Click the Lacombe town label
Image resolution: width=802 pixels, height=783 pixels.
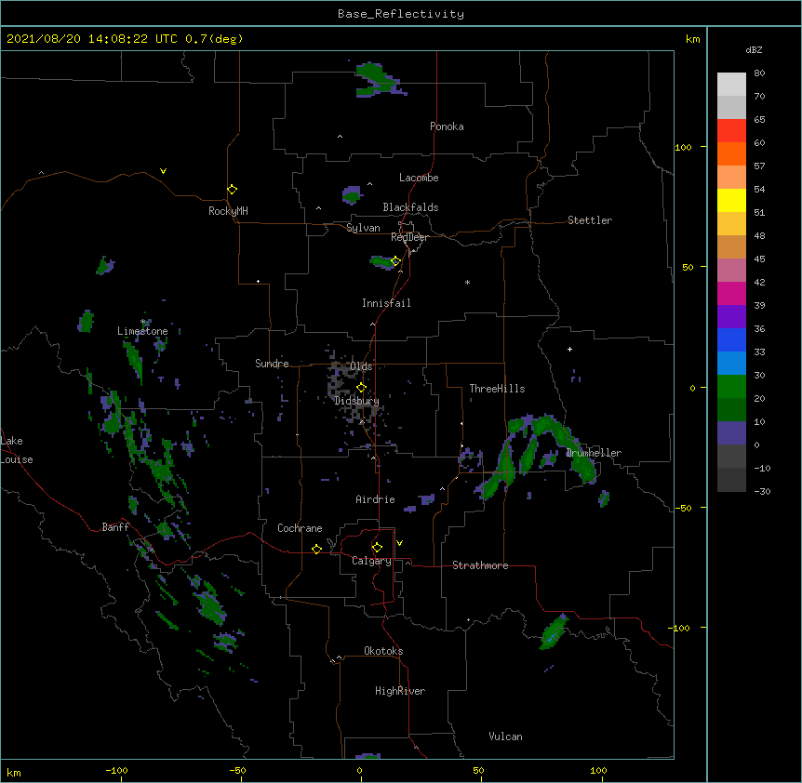click(x=419, y=178)
